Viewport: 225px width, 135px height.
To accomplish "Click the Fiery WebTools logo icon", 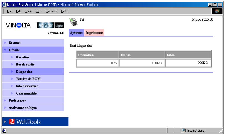I will click(12, 122).
